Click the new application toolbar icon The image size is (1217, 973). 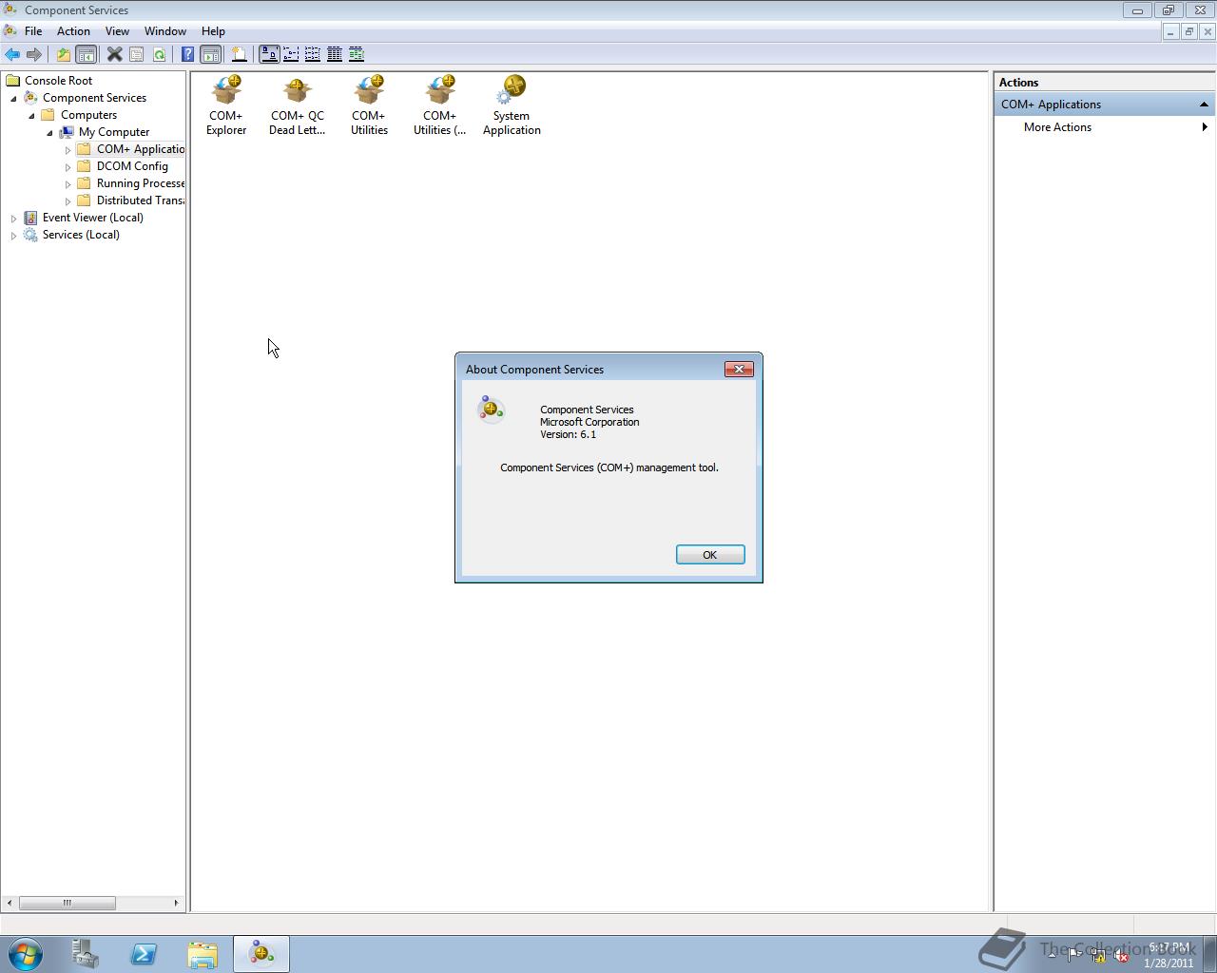tap(240, 54)
